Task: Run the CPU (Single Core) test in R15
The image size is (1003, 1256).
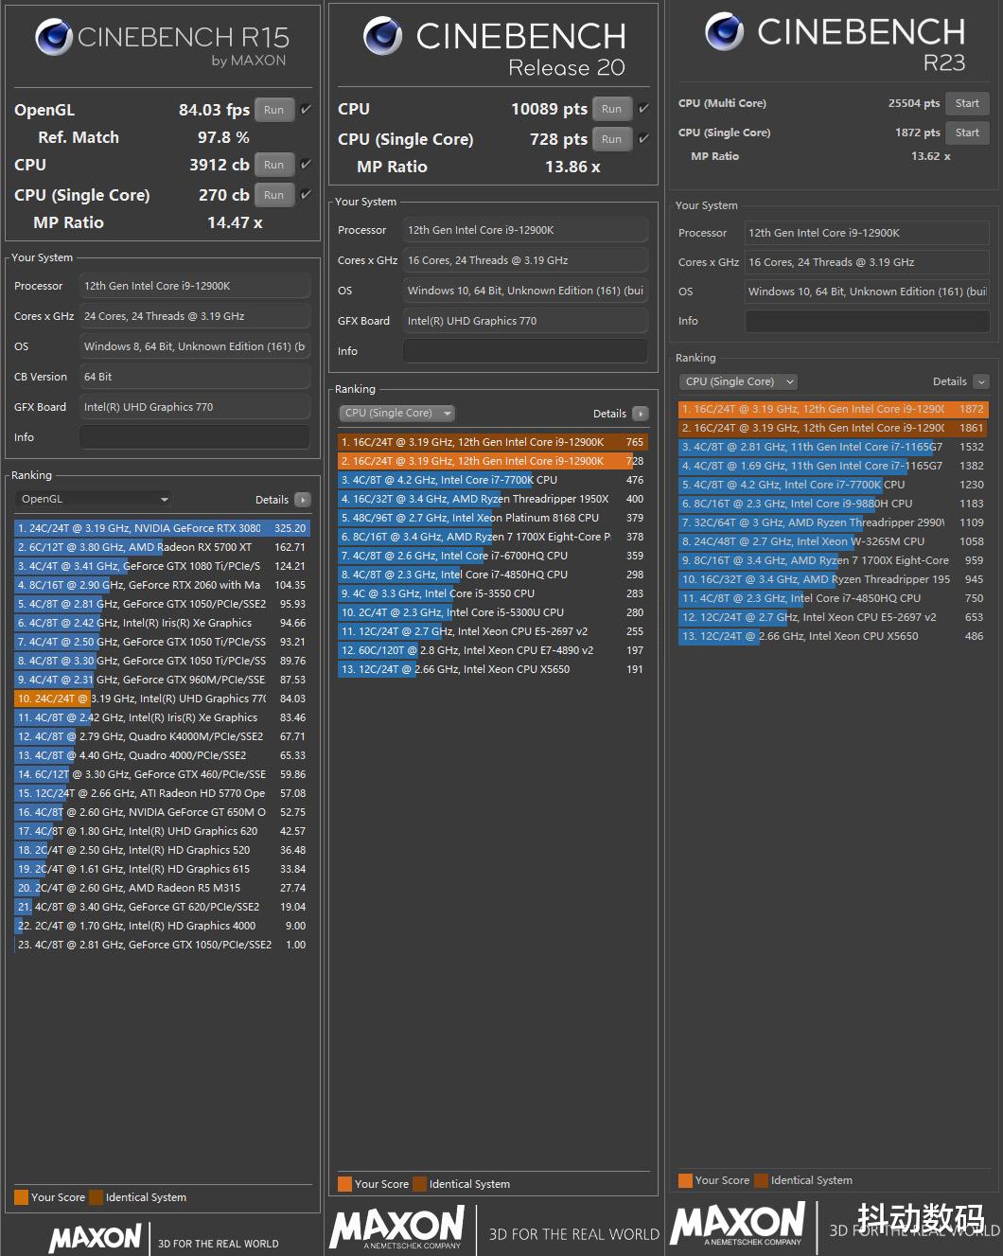Action: coord(274,195)
